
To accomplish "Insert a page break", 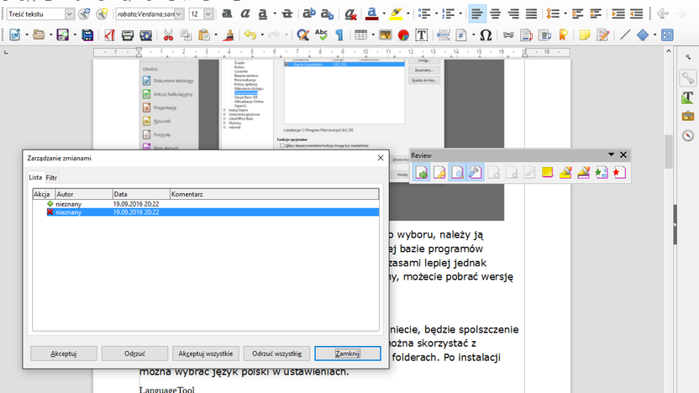I will click(444, 34).
